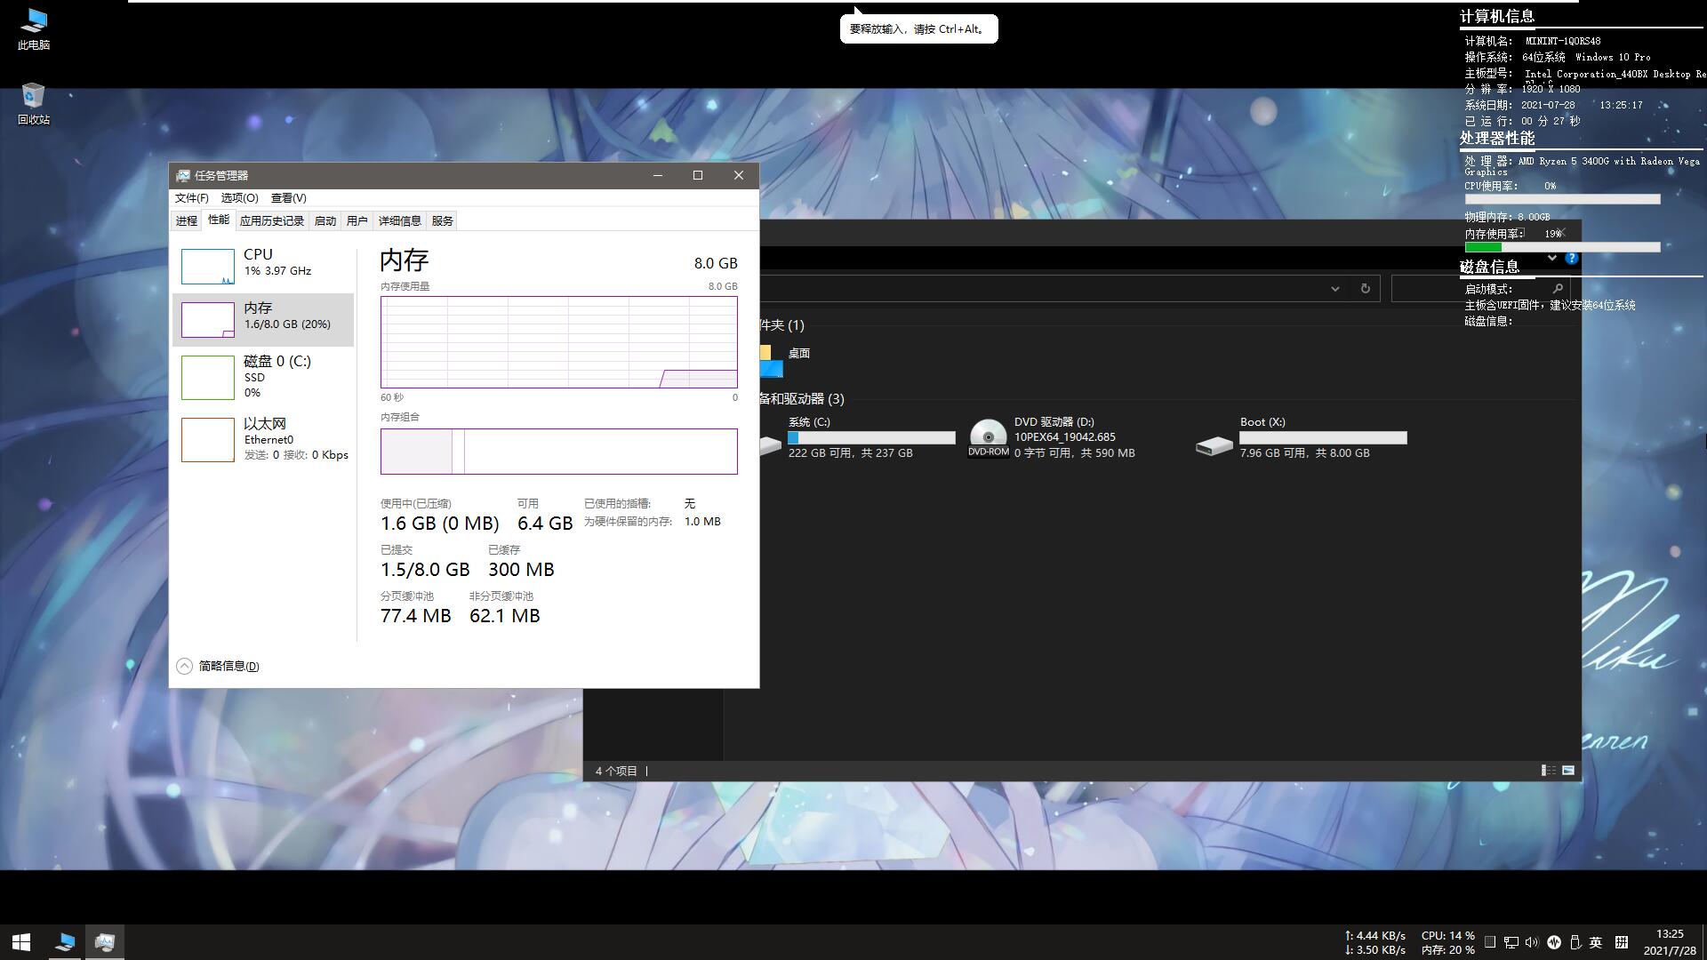Select 系统 (C:) drive in Explorer
The width and height of the screenshot is (1707, 960).
pyautogui.click(x=858, y=437)
